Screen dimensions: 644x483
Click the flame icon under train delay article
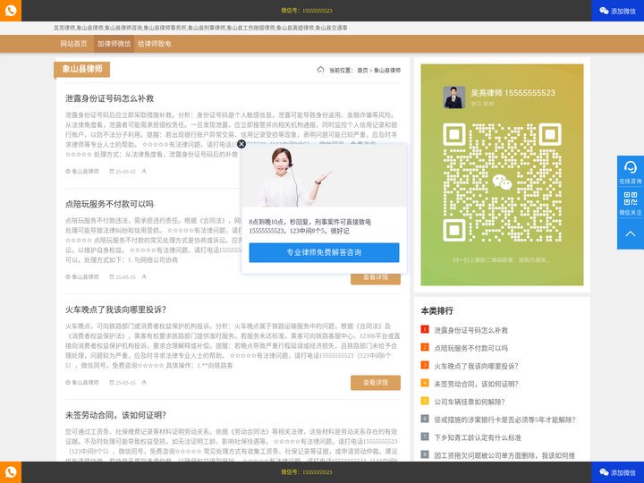pos(144,383)
